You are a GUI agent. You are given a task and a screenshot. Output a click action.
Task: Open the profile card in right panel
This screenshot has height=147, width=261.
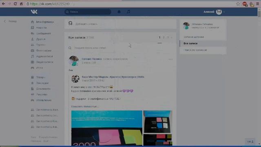[203, 26]
